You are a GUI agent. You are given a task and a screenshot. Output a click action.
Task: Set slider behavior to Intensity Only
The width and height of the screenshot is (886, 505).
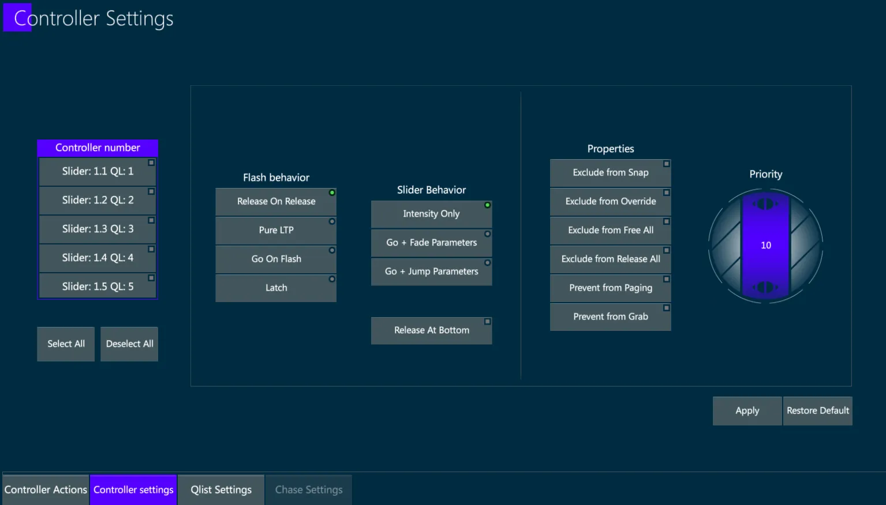[432, 214]
